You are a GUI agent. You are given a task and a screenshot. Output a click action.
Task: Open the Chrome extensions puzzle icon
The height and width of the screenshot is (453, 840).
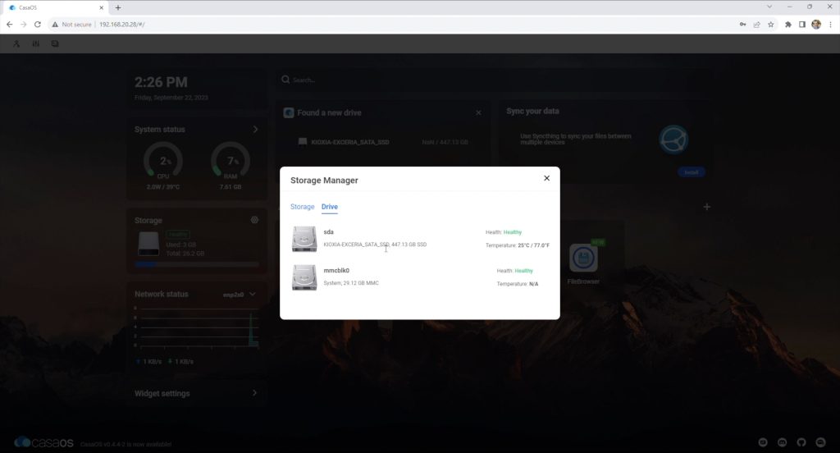[788, 25]
